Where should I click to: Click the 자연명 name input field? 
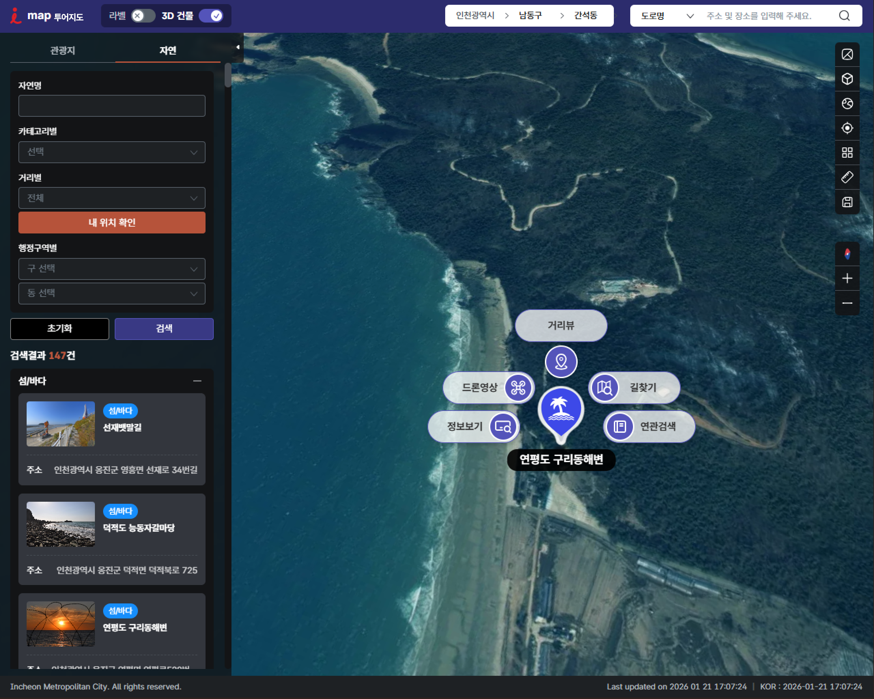pyautogui.click(x=112, y=106)
